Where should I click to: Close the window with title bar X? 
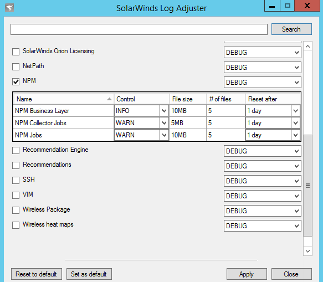307,6
